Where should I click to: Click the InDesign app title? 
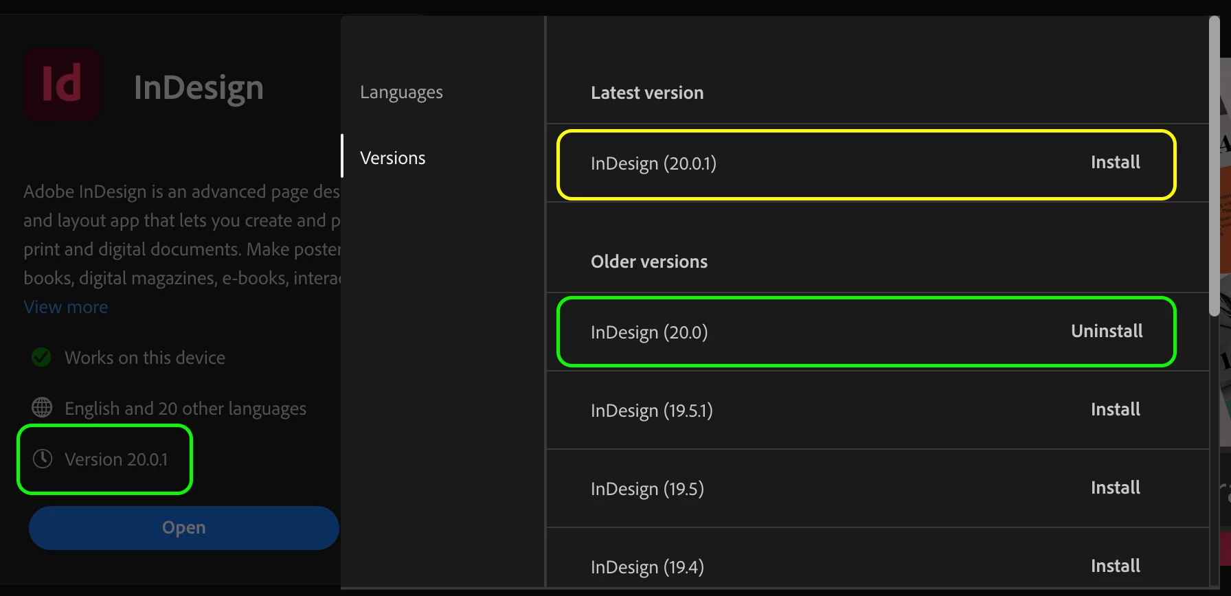click(x=199, y=88)
